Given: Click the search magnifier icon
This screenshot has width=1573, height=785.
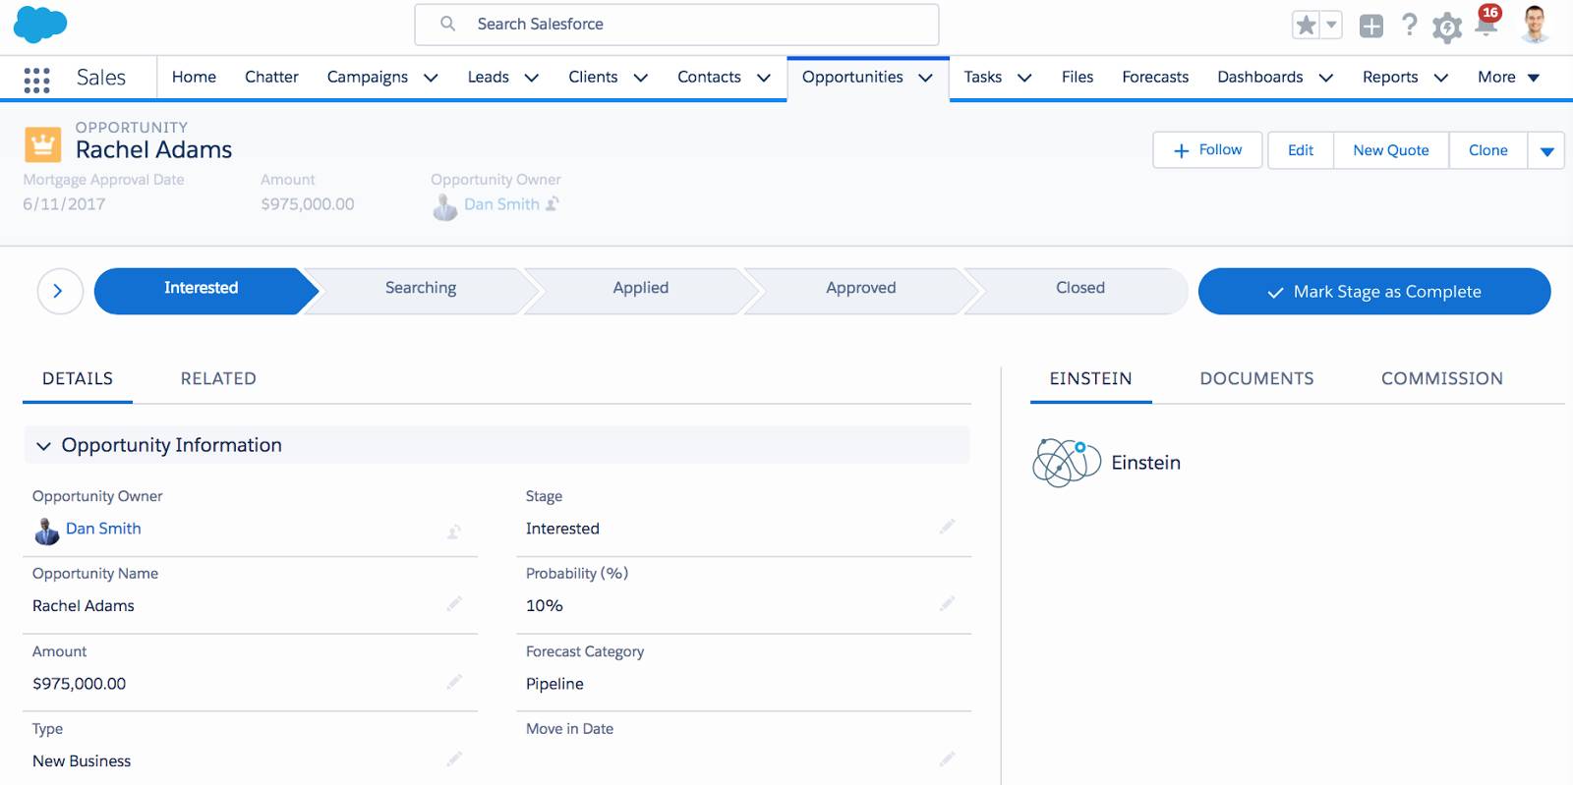Looking at the screenshot, I should point(447,24).
